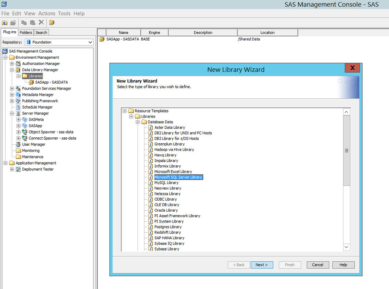Viewport: 389px width, 289px height.
Task: Select Redshift Library template
Action: point(167,232)
